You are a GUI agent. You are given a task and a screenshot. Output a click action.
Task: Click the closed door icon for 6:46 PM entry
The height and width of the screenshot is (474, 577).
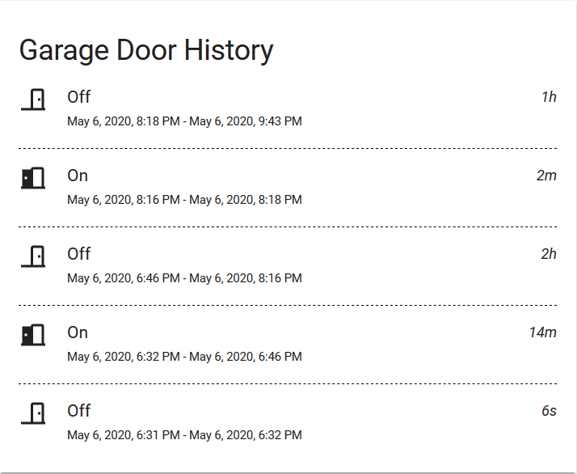click(x=33, y=256)
